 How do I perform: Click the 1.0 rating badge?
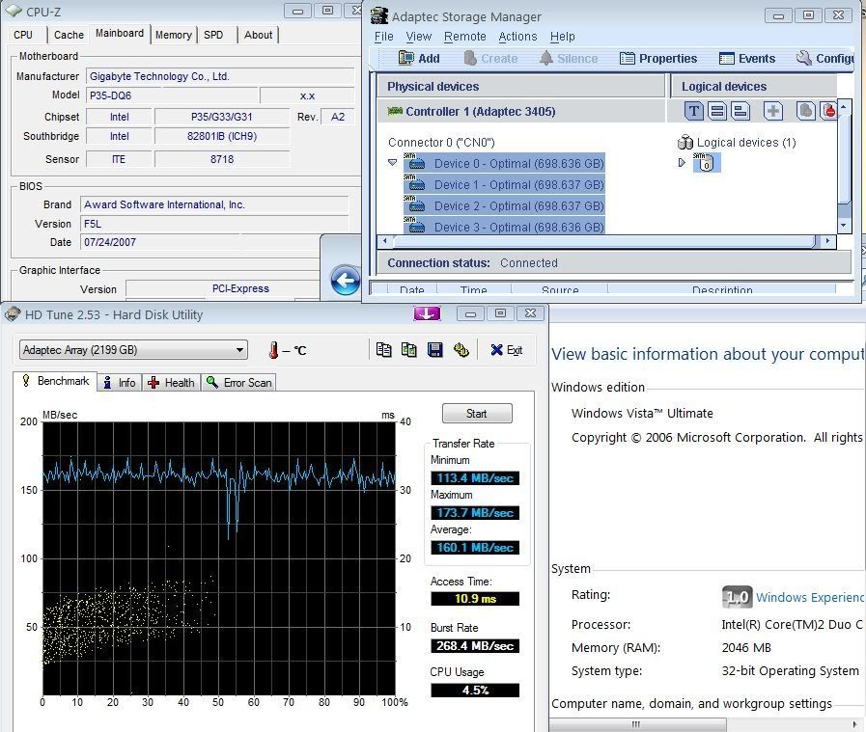(737, 597)
